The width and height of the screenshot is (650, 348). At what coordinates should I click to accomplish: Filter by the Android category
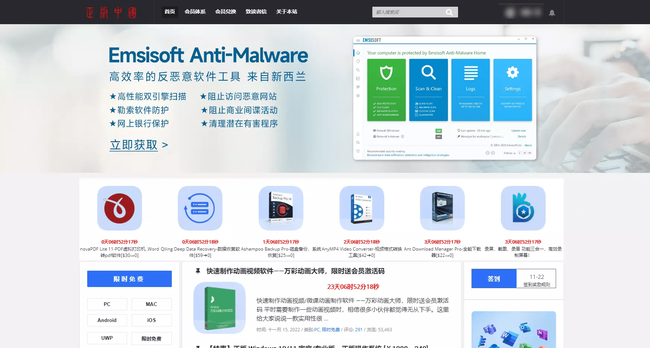[107, 320]
